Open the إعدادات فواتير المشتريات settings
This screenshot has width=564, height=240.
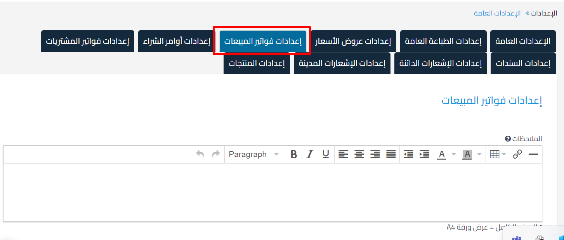click(x=88, y=41)
